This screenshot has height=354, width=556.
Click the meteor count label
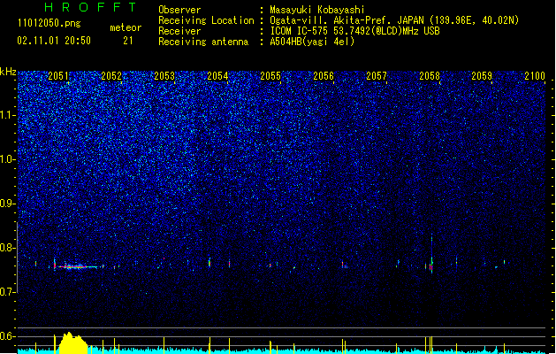126,27
